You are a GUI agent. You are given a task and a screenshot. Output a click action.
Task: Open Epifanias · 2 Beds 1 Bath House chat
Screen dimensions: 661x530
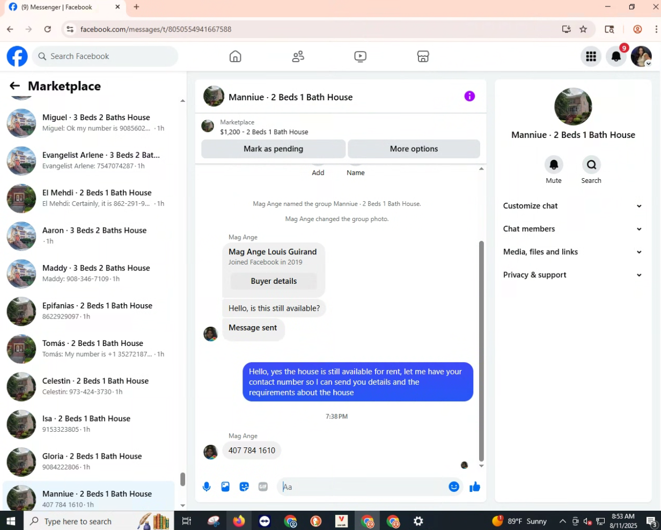(x=89, y=311)
